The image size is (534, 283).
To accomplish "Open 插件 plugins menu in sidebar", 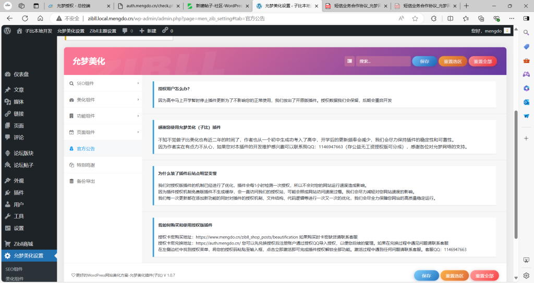I will coord(18,192).
